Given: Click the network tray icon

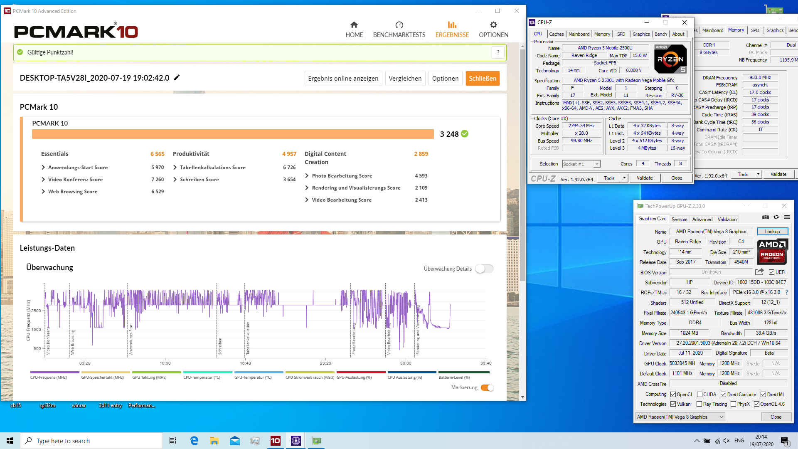Looking at the screenshot, I should 717,441.
